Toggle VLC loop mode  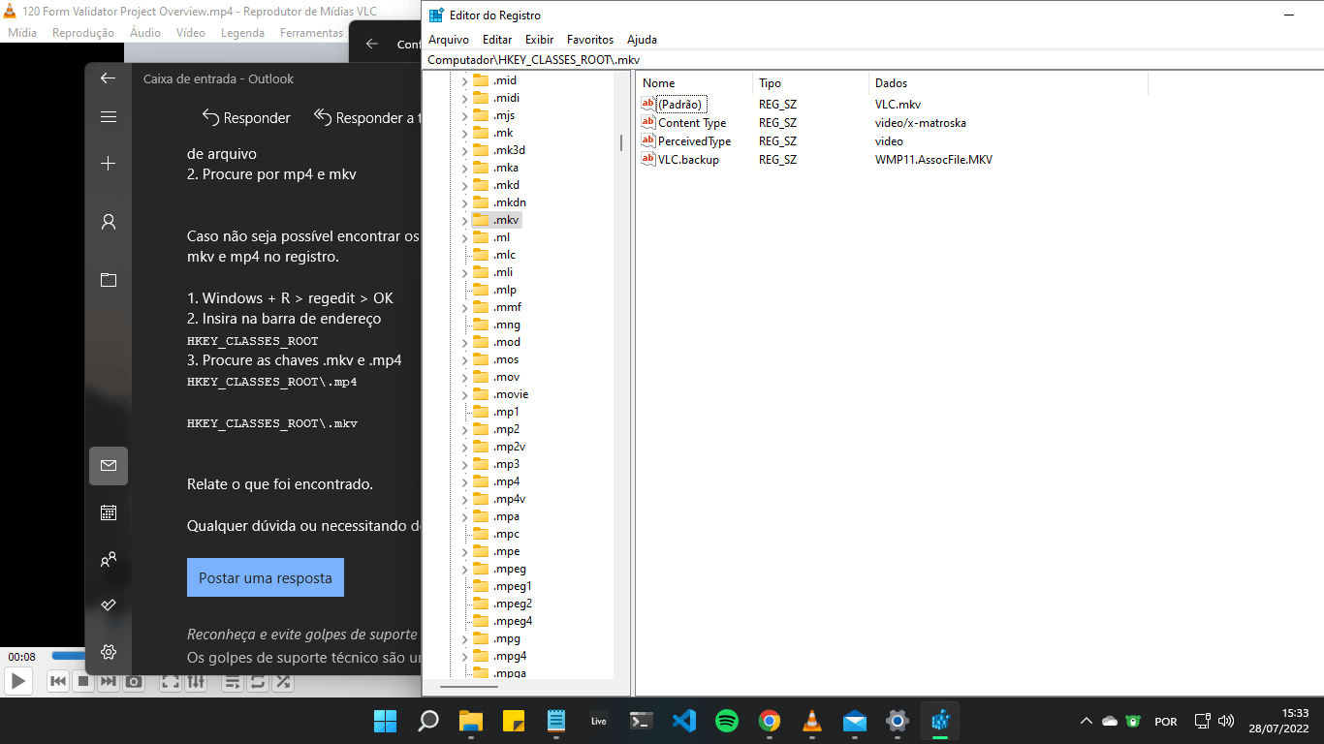tap(258, 682)
